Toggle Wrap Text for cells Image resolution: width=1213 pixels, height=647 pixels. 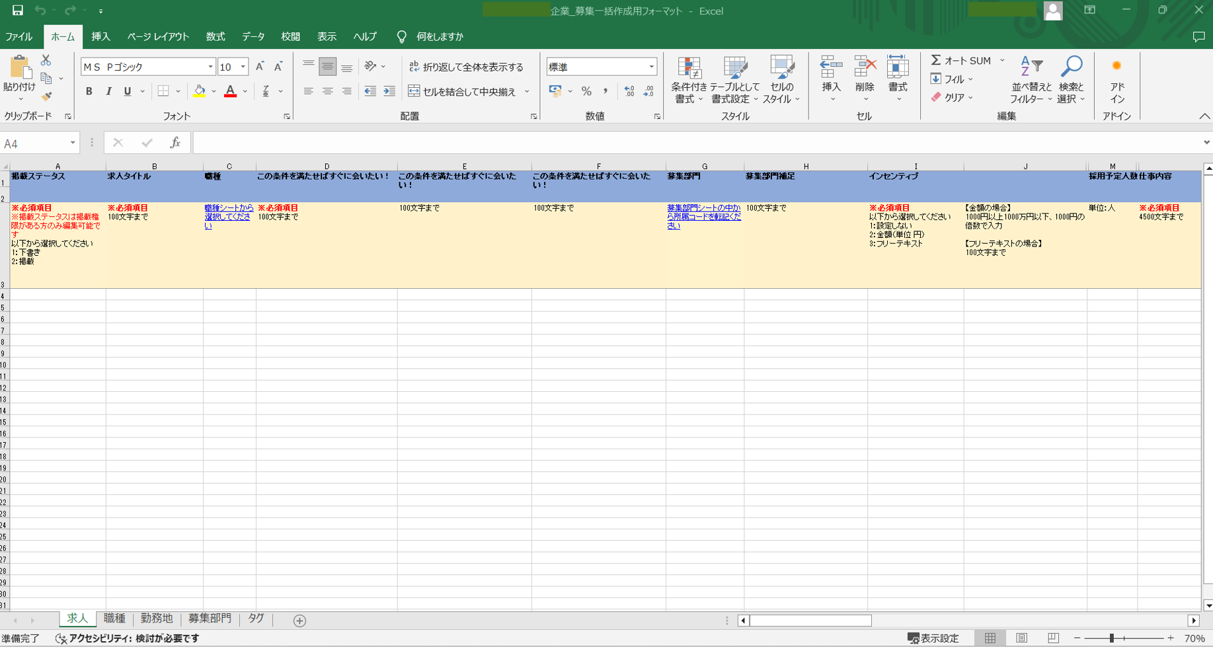[466, 67]
